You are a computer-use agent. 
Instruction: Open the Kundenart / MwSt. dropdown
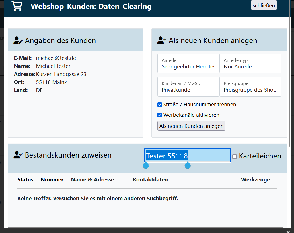tap(188, 87)
